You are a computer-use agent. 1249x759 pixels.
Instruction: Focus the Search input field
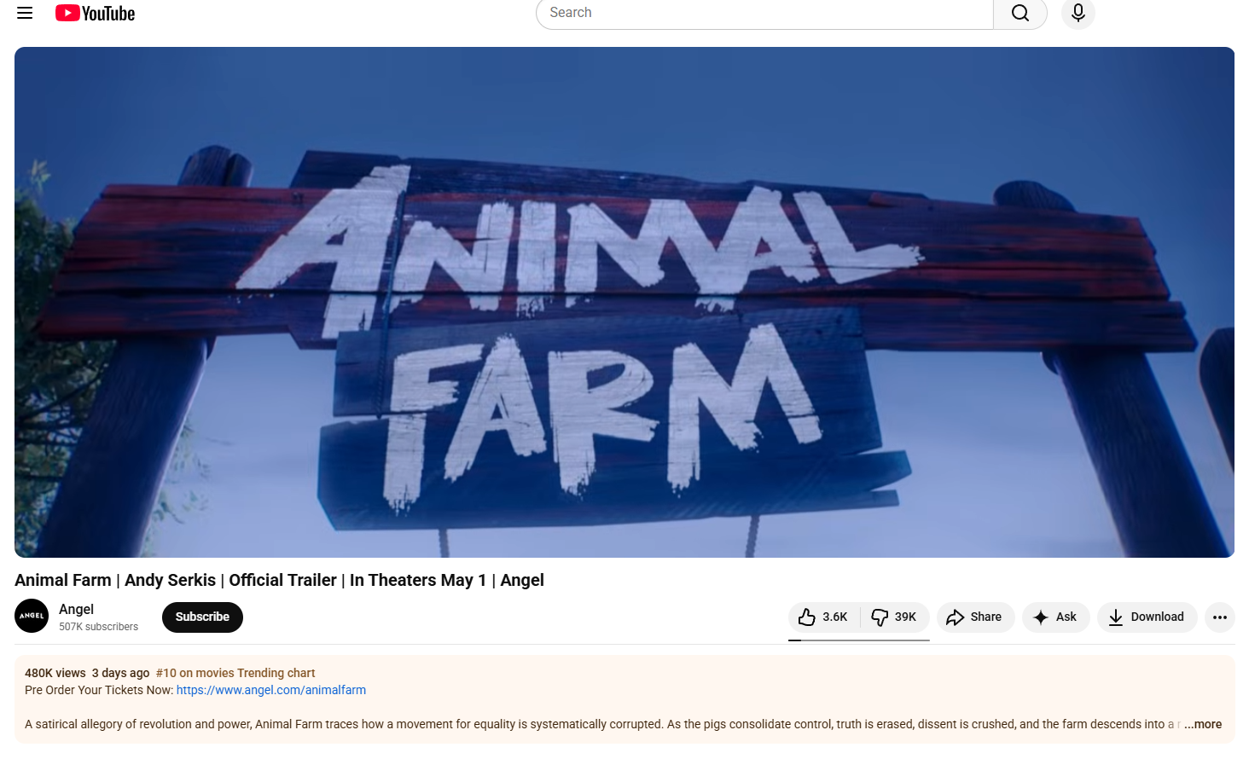[765, 13]
